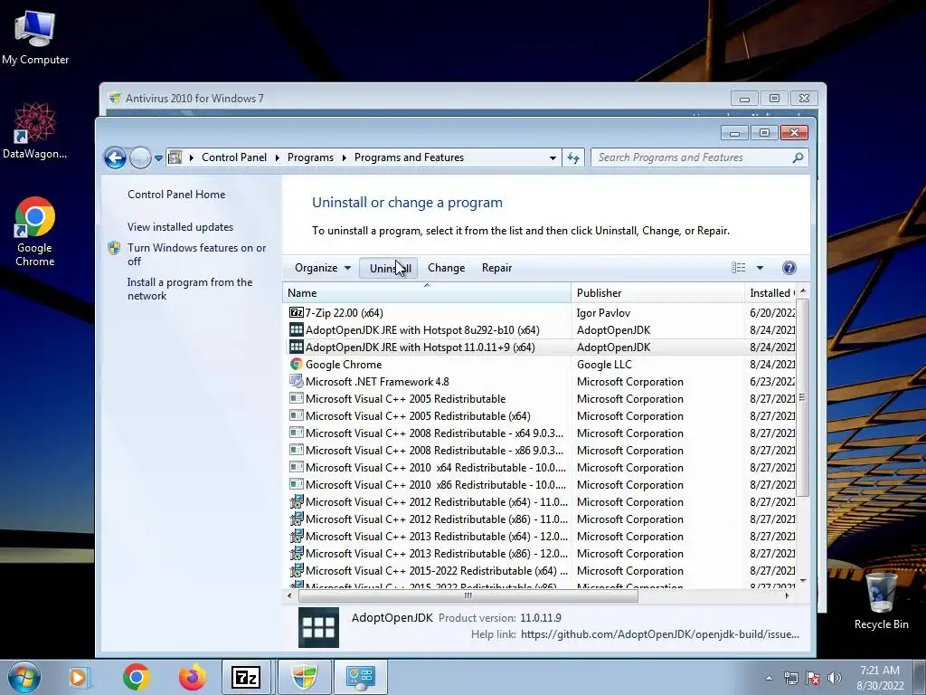Sort by the Installed On column header
This screenshot has height=695, width=926.
[x=770, y=293]
